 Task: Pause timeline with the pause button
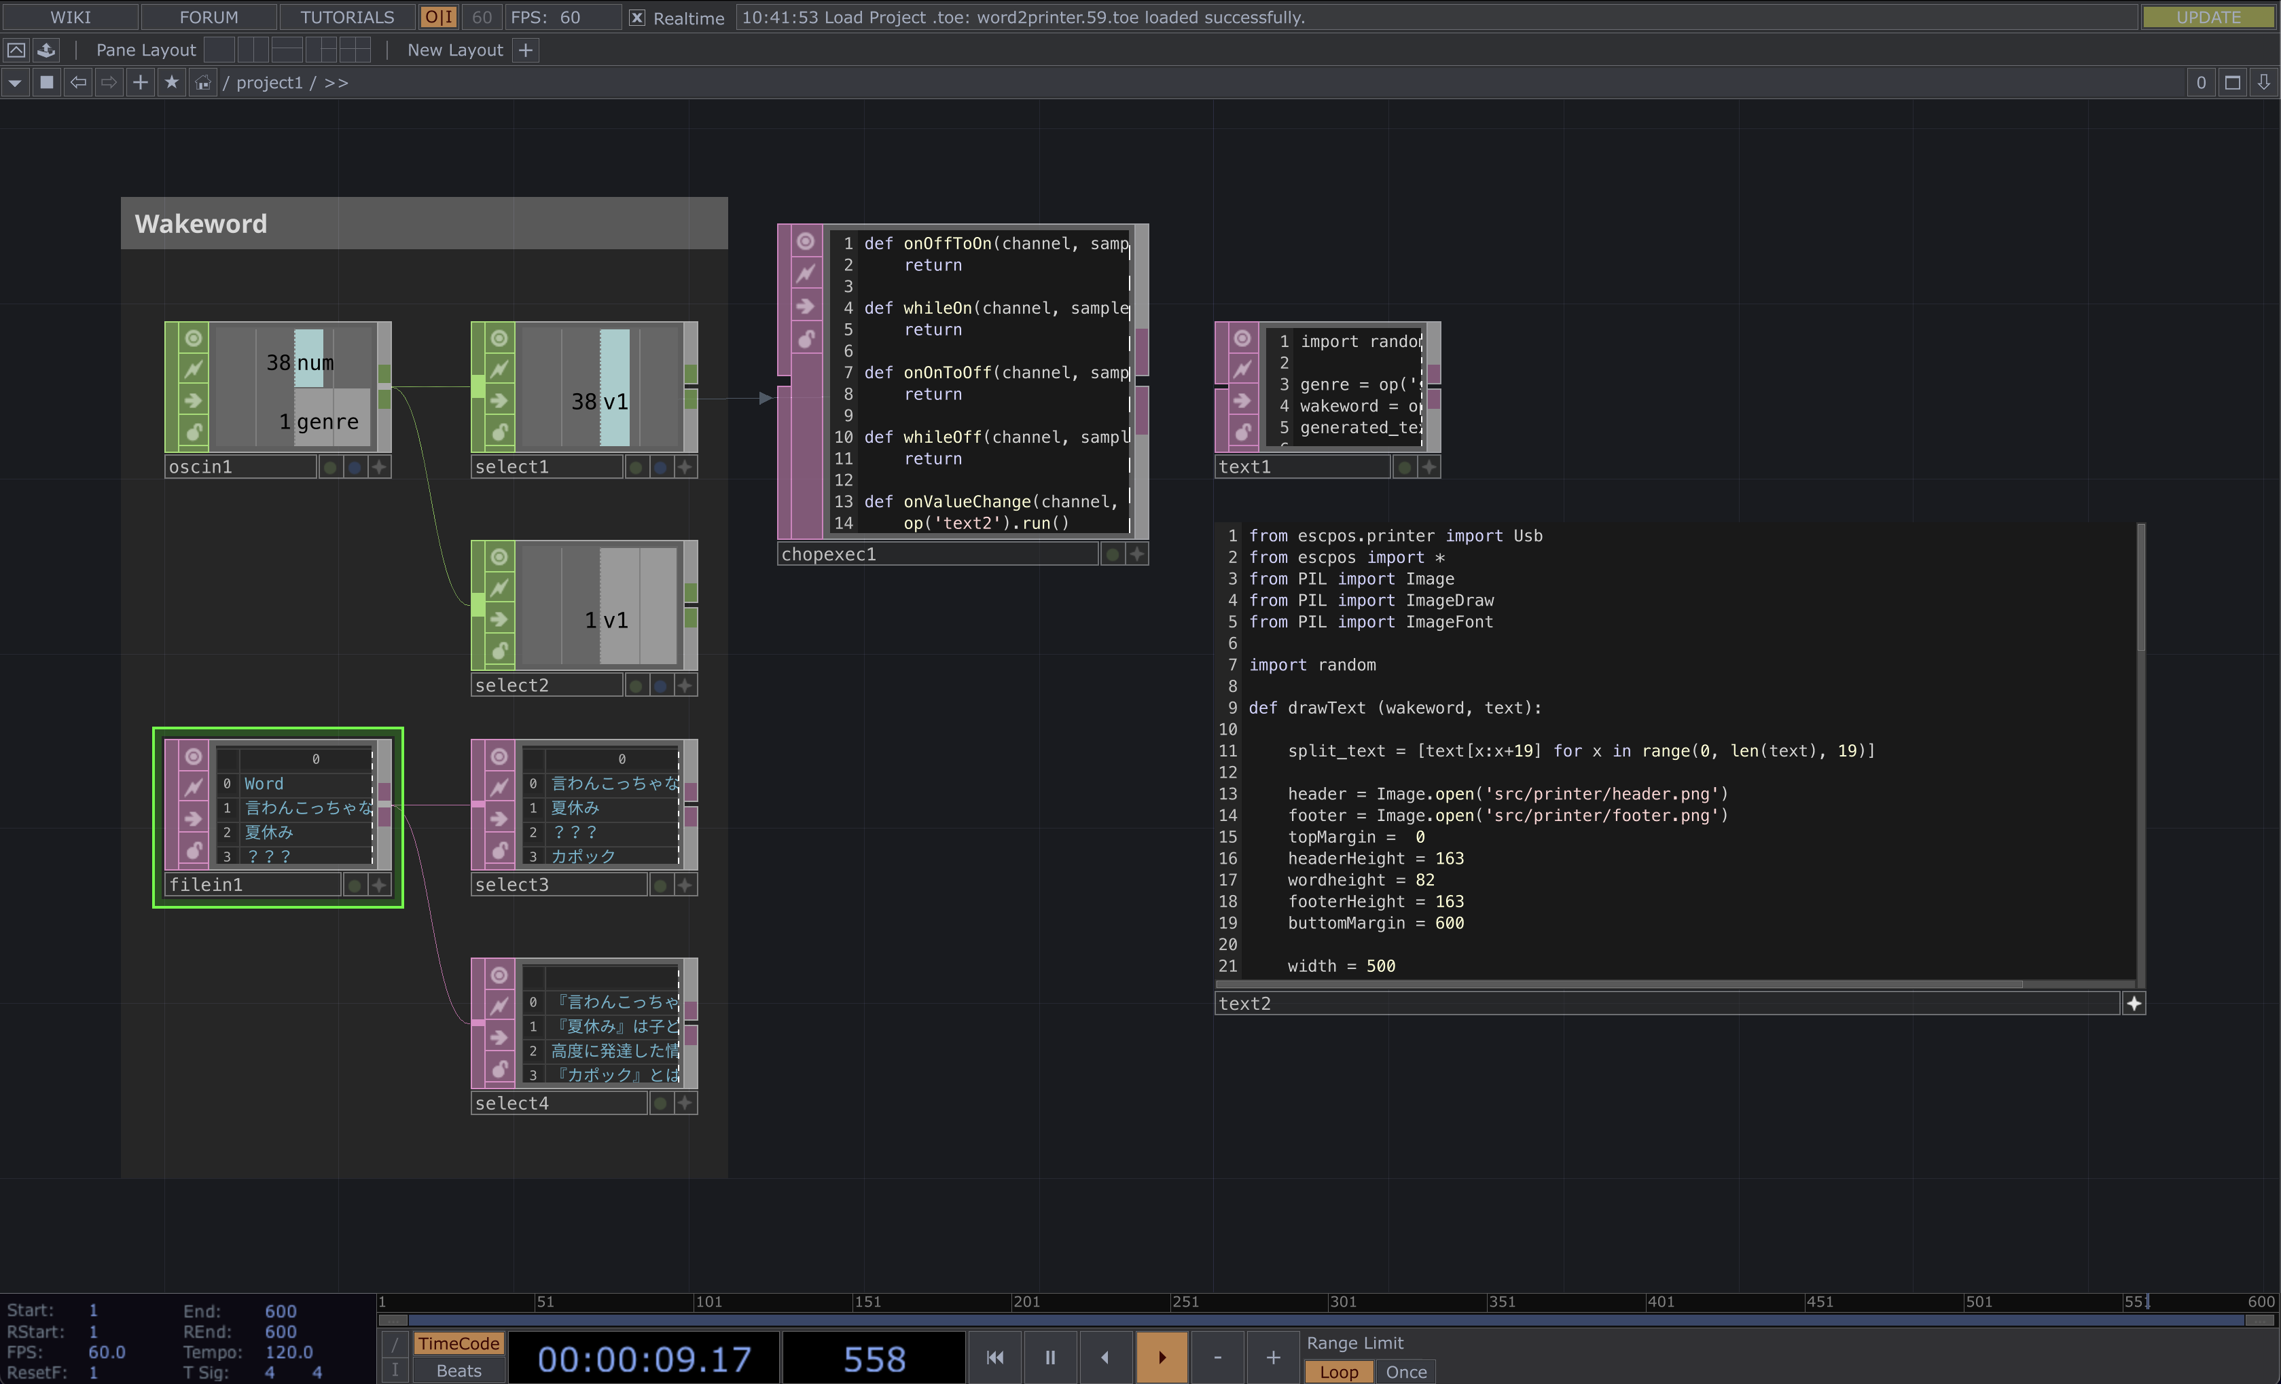[x=1049, y=1356]
